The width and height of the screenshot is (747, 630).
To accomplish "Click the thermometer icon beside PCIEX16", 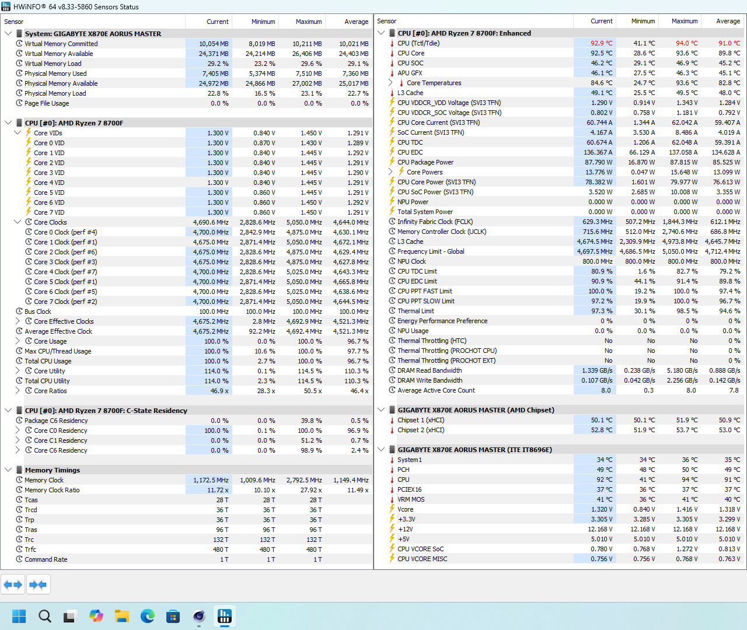I will click(x=392, y=489).
